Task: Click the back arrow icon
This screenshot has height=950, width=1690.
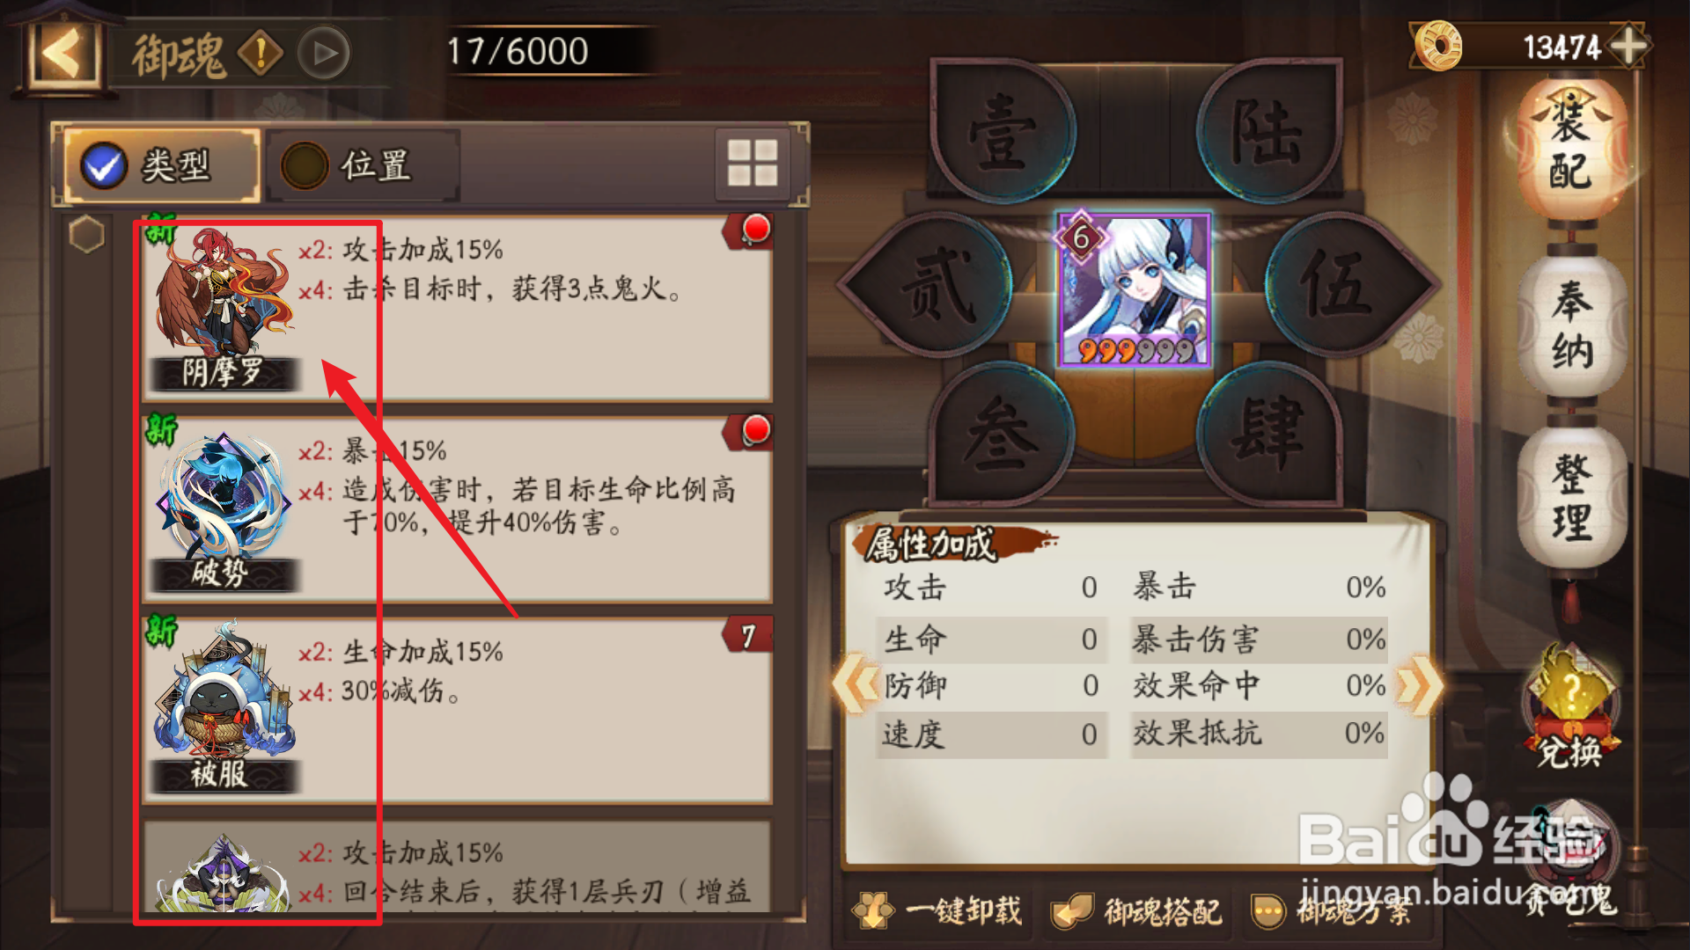Action: [x=62, y=53]
